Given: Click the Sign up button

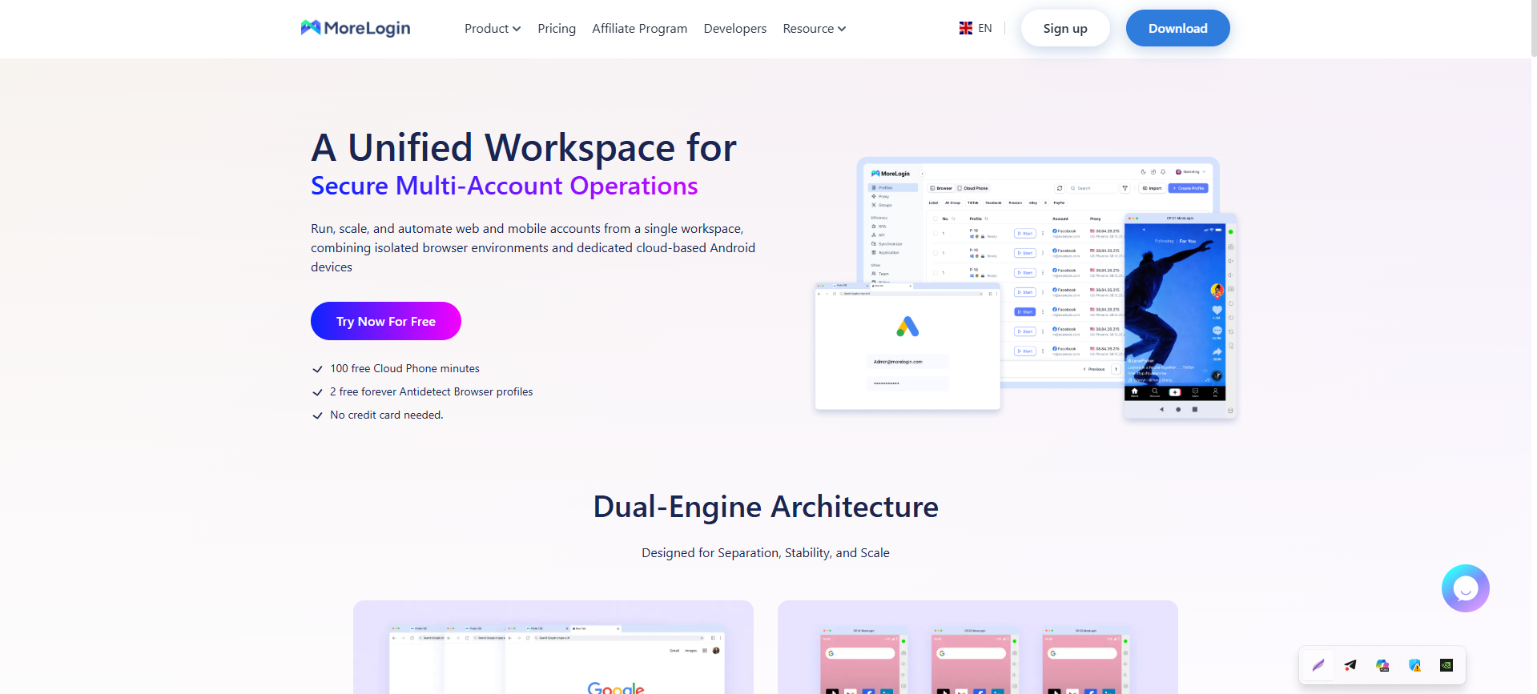Looking at the screenshot, I should [x=1065, y=28].
